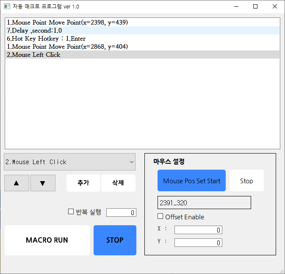Close the macro program window
The height and width of the screenshot is (274, 285).
point(275,6)
